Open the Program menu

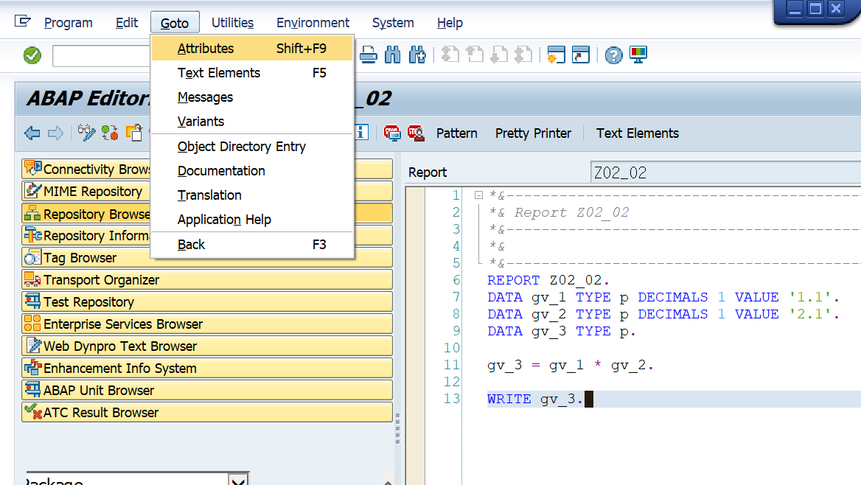coord(68,23)
